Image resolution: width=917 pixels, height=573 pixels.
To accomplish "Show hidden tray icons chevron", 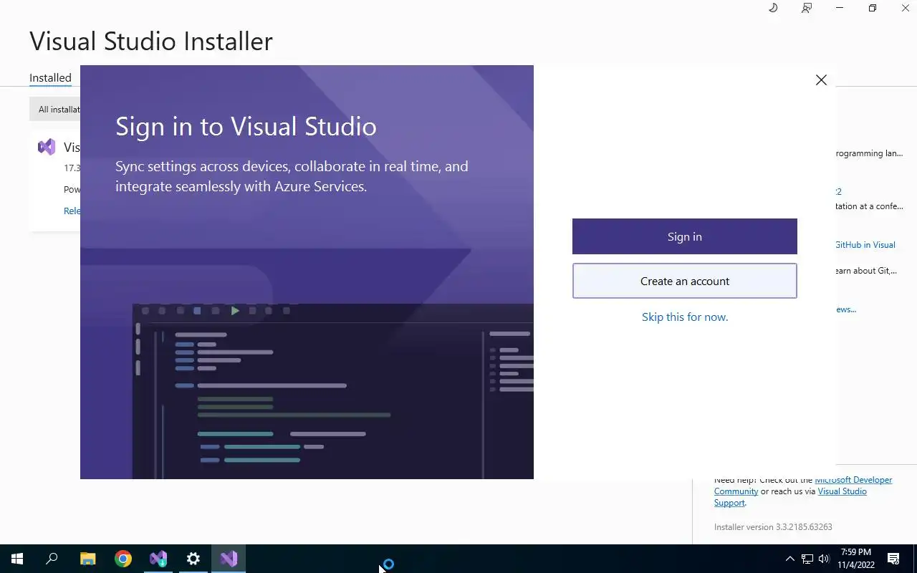I will coord(790,559).
